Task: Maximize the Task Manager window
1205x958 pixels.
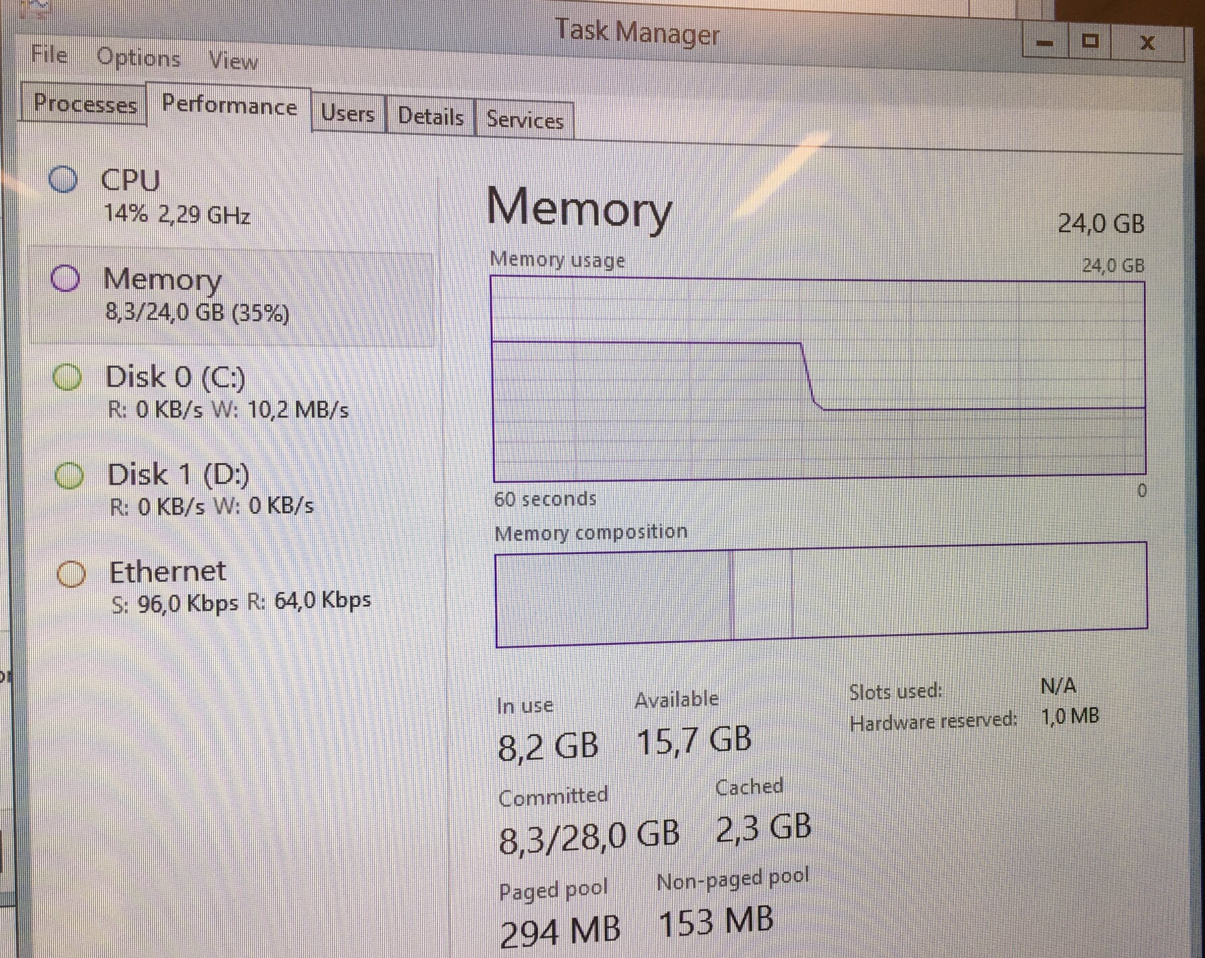Action: click(1090, 42)
